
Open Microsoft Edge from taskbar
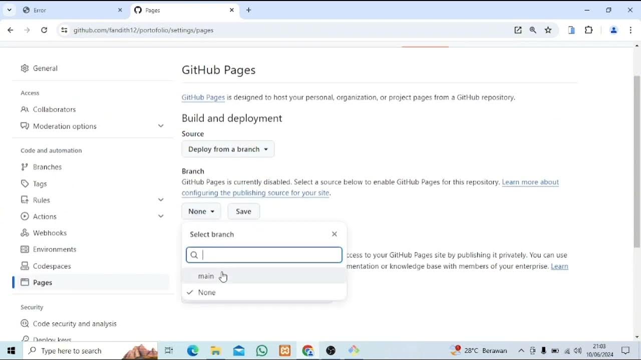(193, 350)
